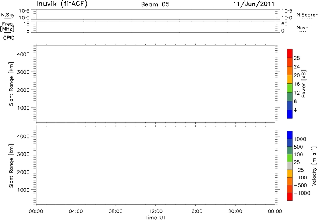Click the '16' Power colorbar value

(297, 84)
